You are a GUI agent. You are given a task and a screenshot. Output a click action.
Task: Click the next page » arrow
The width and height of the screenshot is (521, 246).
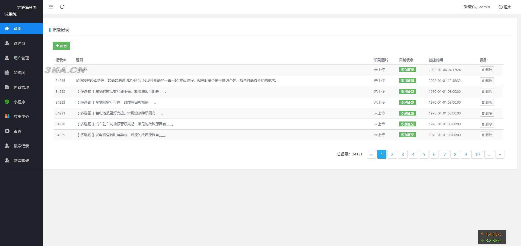click(500, 154)
